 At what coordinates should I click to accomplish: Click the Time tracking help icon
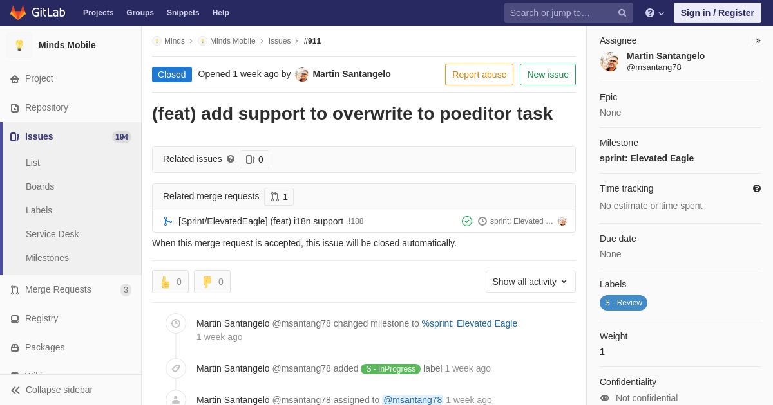pos(757,188)
